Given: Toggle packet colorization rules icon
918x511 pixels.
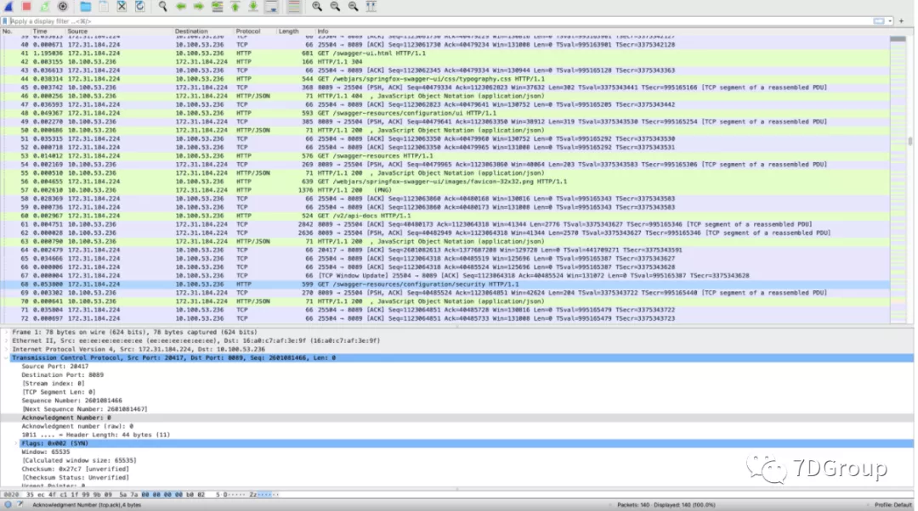Looking at the screenshot, I should (294, 7).
